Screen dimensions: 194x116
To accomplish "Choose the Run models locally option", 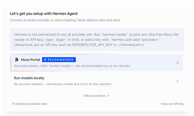I will (x=97, y=81).
